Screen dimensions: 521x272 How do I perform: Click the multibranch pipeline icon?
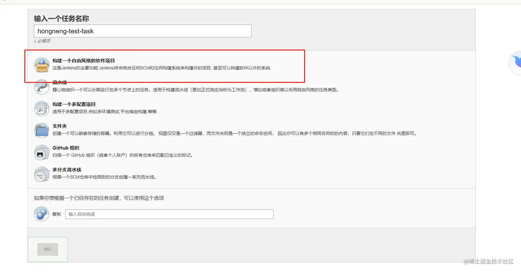(x=41, y=174)
